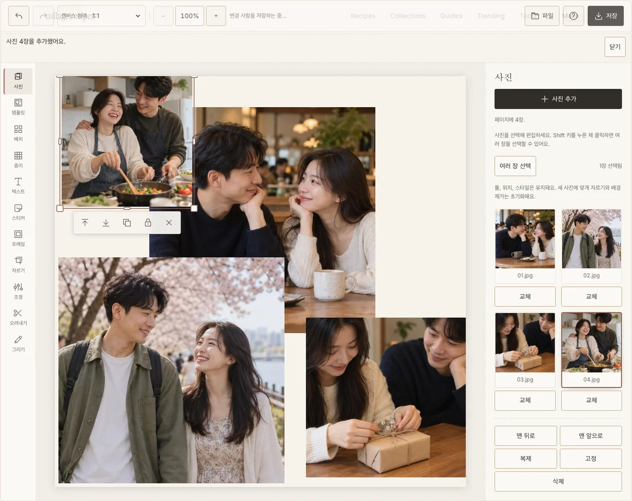Click the 사진 추가 add photo button
This screenshot has width=632, height=501.
click(558, 99)
